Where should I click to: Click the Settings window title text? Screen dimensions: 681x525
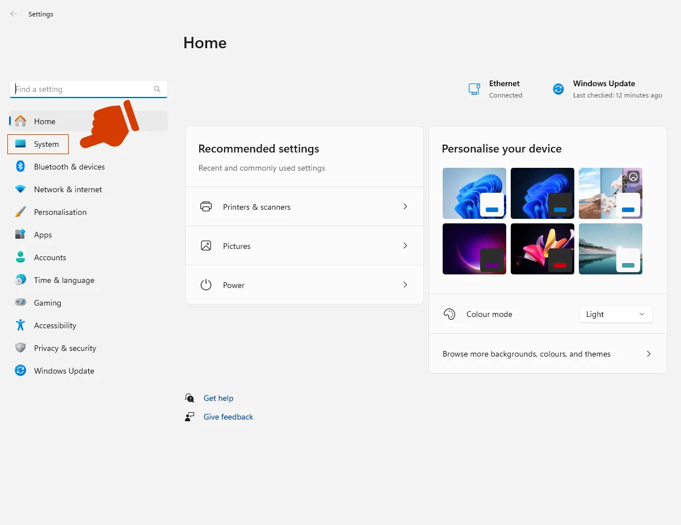tap(41, 14)
